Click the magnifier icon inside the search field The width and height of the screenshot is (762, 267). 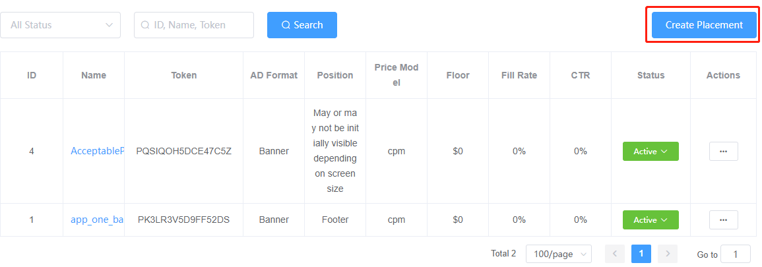(145, 25)
